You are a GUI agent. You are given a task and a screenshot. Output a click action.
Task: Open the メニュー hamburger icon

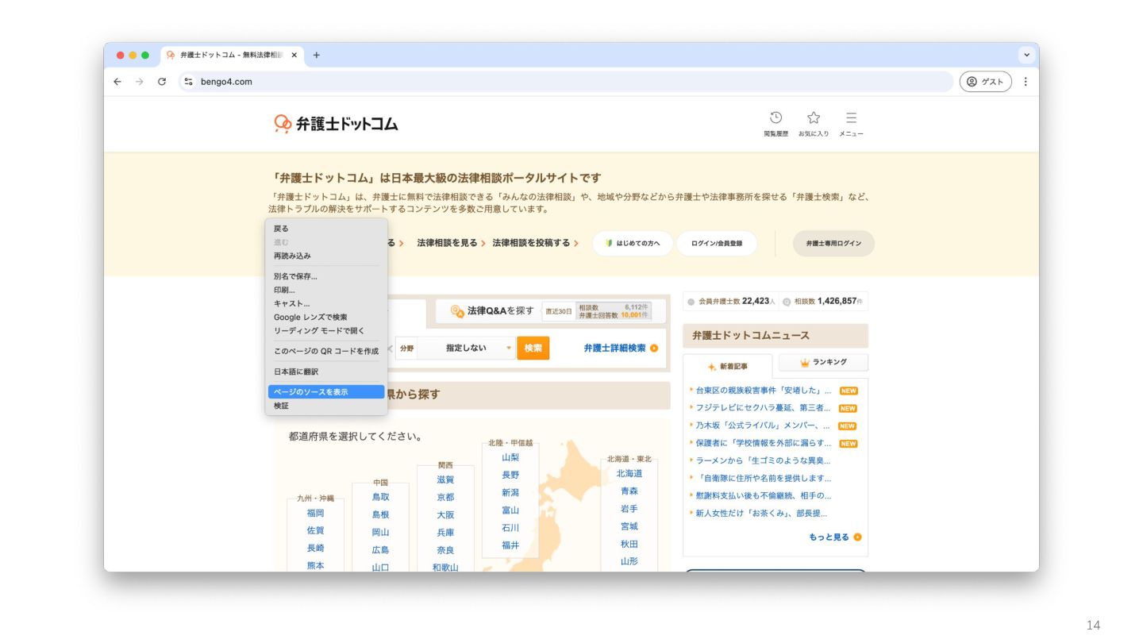[x=851, y=124]
